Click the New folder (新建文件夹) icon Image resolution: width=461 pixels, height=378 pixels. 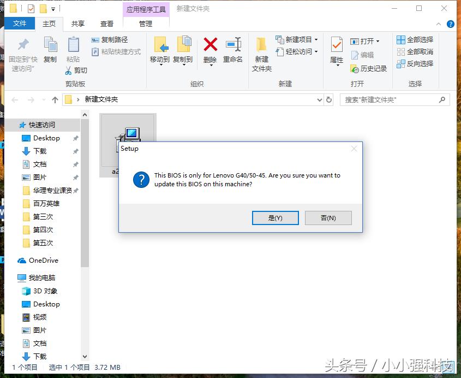[261, 45]
